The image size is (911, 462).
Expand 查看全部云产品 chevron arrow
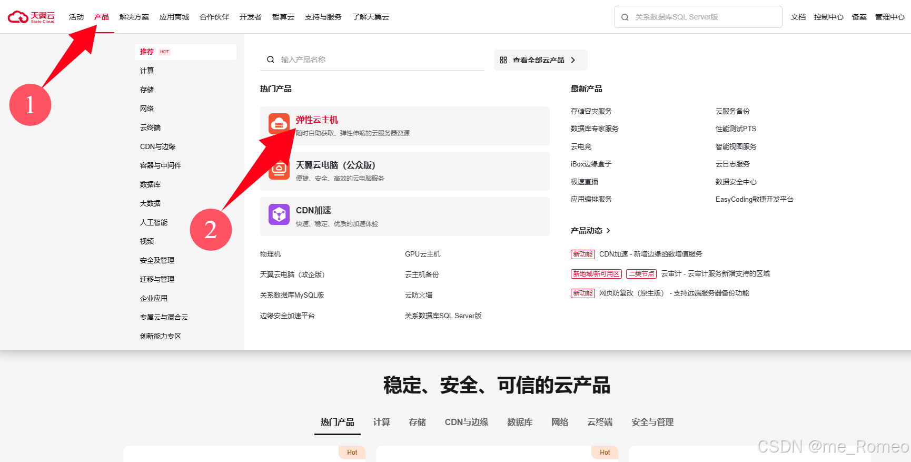573,60
